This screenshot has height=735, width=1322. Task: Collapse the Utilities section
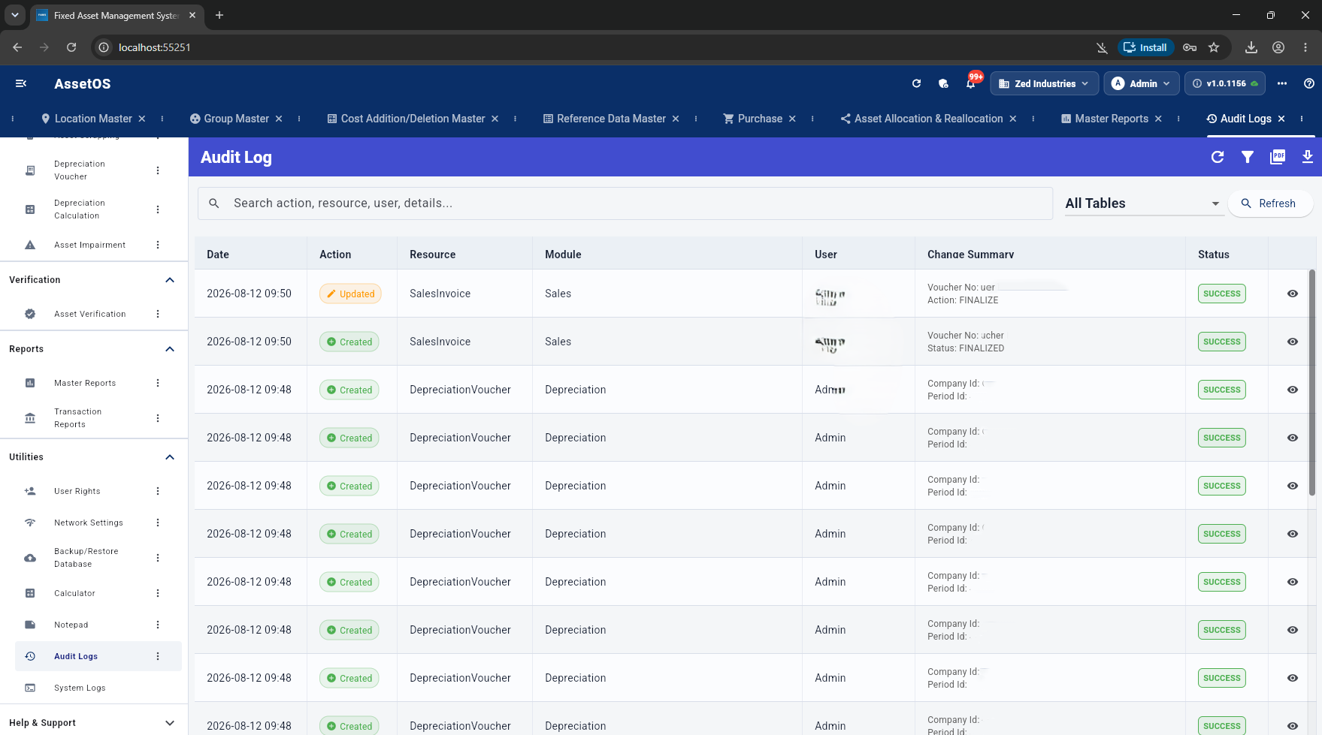point(170,457)
